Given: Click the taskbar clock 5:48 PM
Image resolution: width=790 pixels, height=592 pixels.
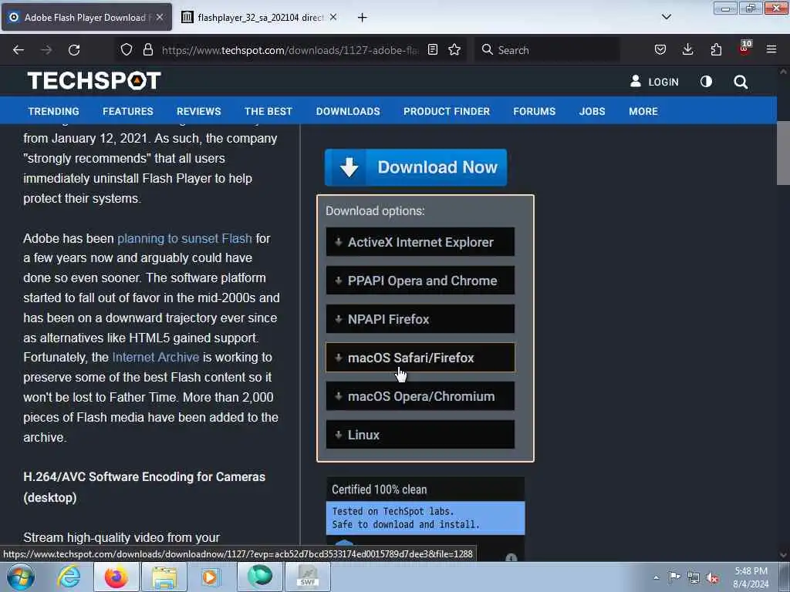Looking at the screenshot, I should pyautogui.click(x=751, y=577).
